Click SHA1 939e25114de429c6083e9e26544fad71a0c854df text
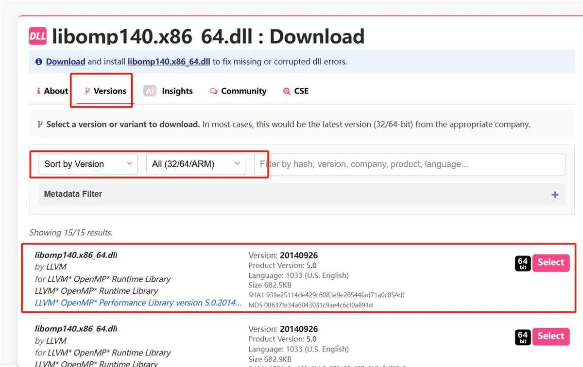The width and height of the screenshot is (583, 367). click(326, 295)
